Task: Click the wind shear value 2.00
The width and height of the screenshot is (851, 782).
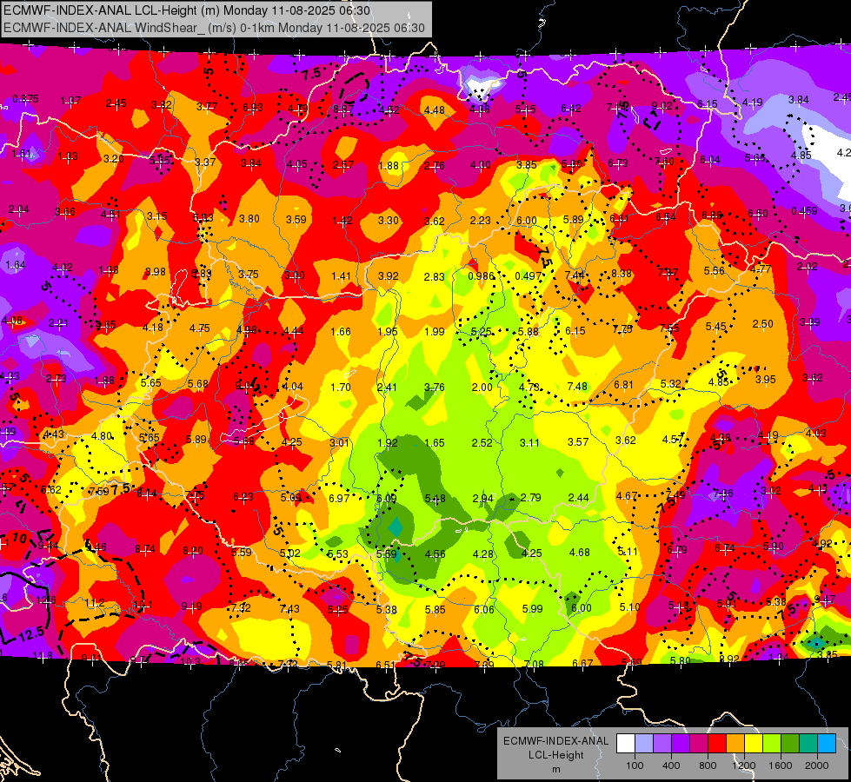Action: tap(482, 388)
